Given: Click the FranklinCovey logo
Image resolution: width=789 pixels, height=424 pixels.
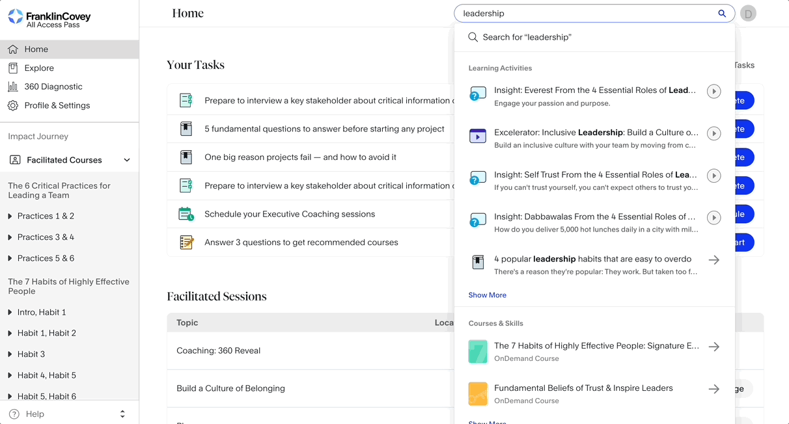Looking at the screenshot, I should [49, 19].
